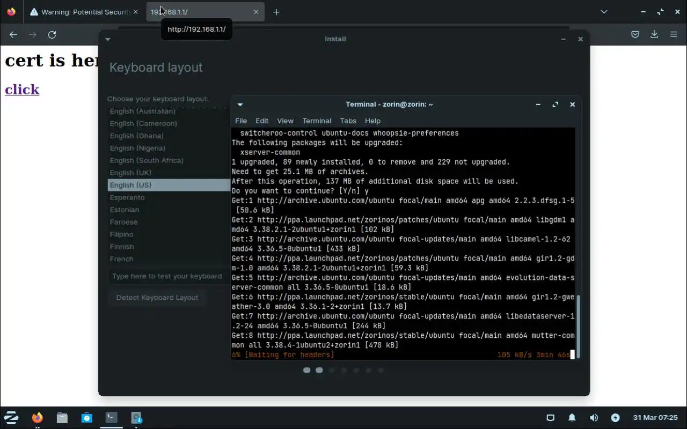687x429 pixels.
Task: Open the Install window menu arrow
Action: point(108,39)
